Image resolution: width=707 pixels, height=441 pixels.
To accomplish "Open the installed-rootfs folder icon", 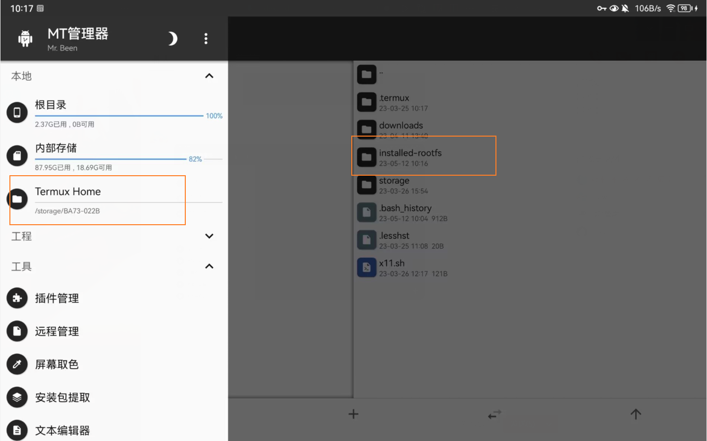I will (367, 157).
